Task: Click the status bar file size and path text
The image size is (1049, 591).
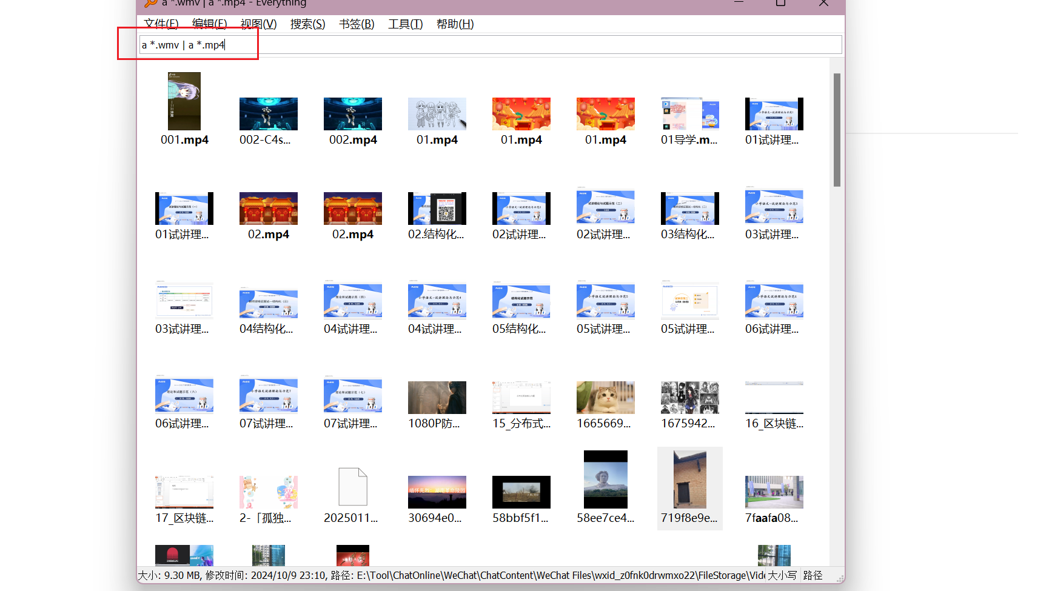Action: 451,575
